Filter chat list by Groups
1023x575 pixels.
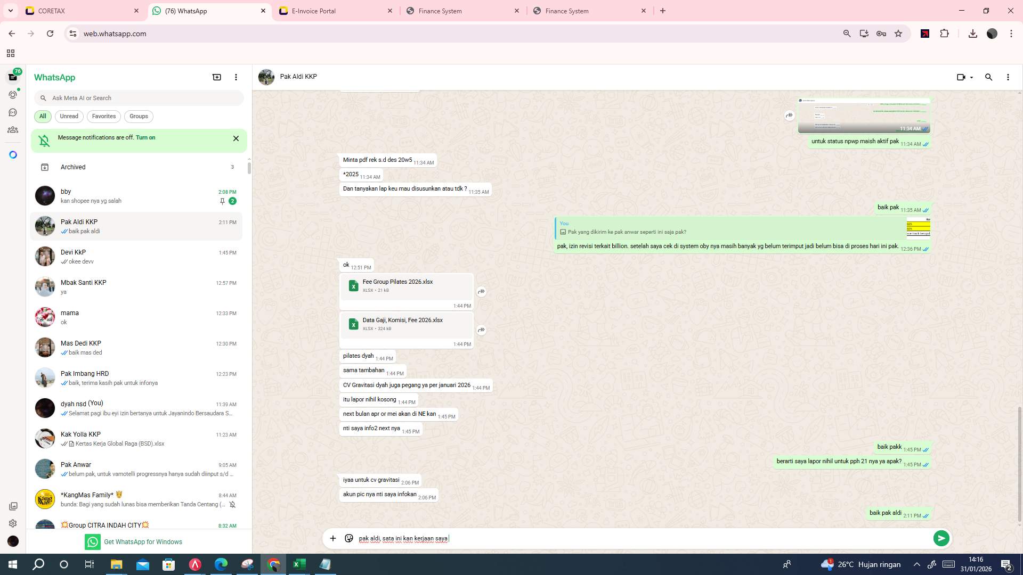coord(138,116)
